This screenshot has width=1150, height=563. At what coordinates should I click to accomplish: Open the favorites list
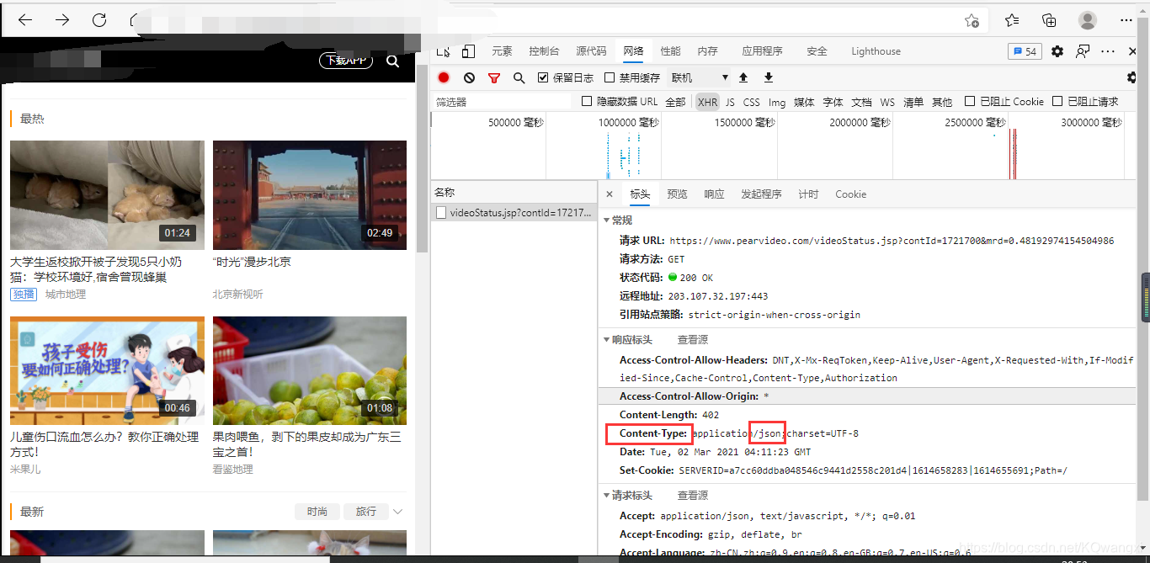click(x=1012, y=20)
